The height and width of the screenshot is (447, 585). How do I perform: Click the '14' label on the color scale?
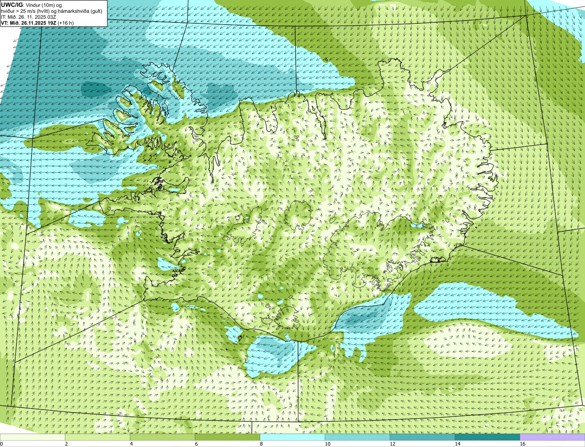(457, 444)
